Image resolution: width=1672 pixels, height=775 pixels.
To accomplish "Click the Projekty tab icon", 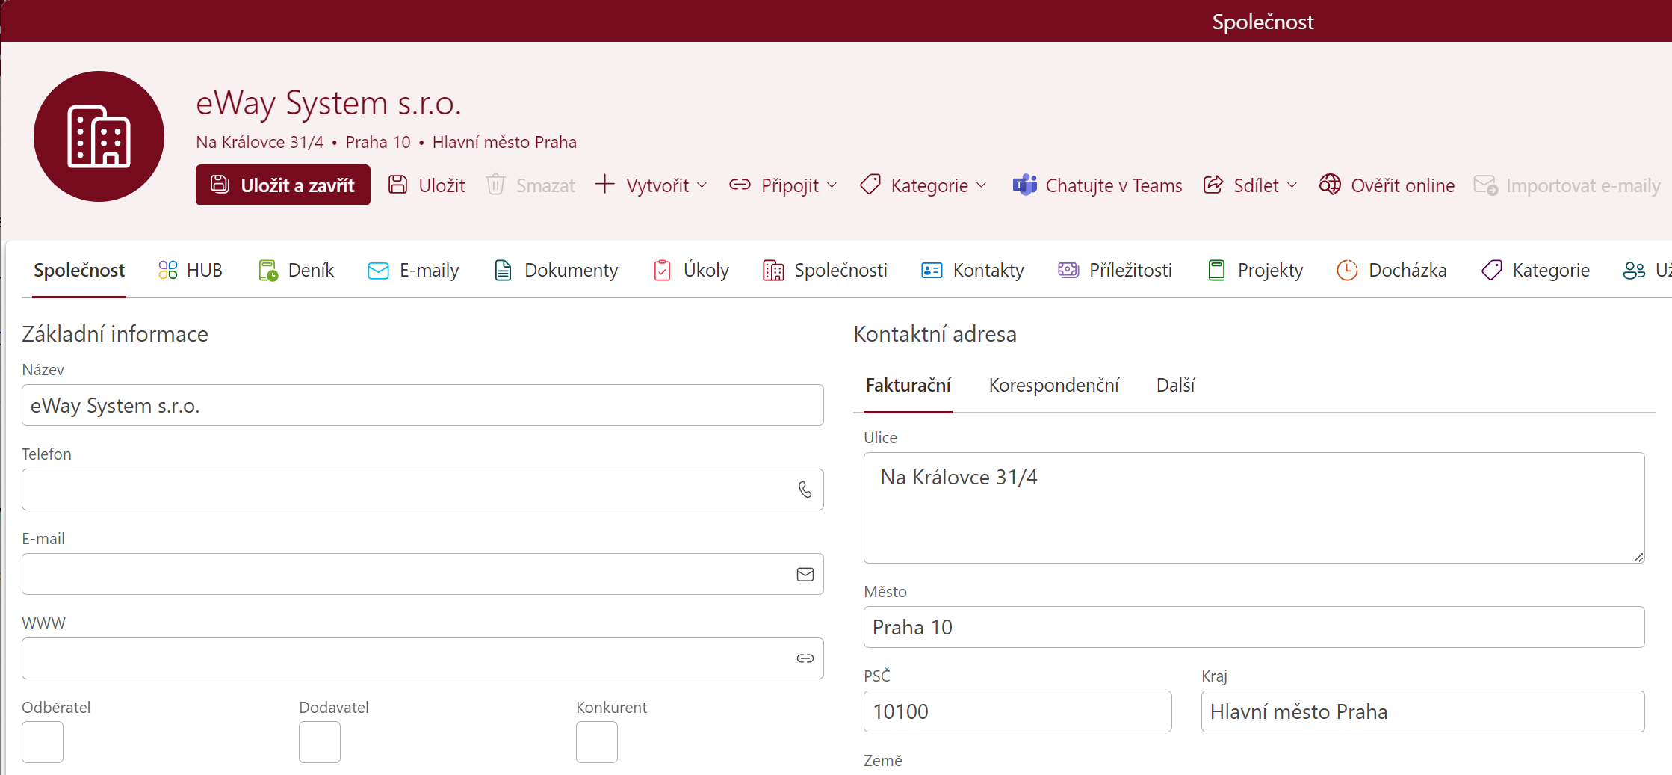I will tap(1216, 271).
